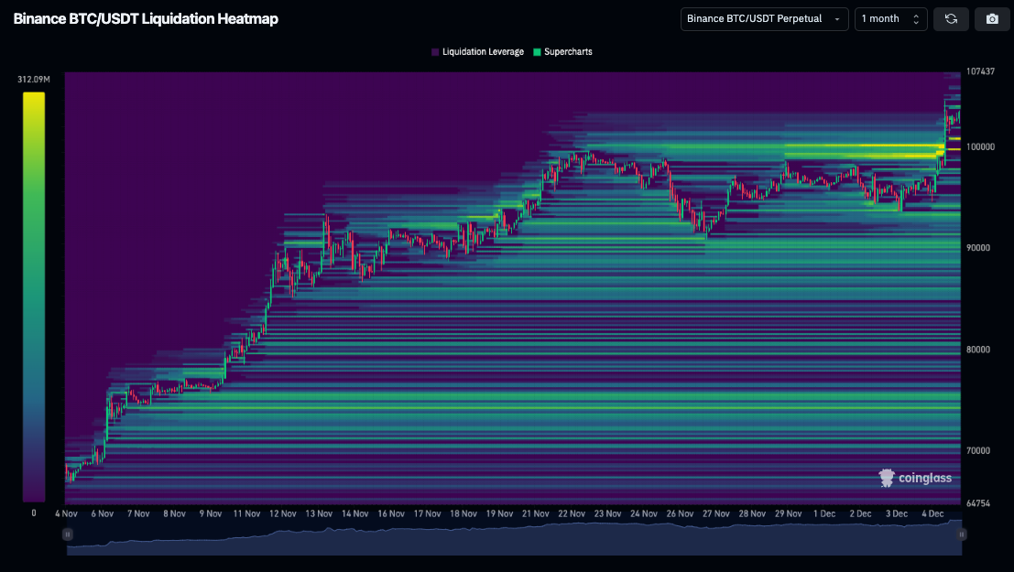
Task: Click the camera screenshot icon button
Action: click(x=992, y=18)
